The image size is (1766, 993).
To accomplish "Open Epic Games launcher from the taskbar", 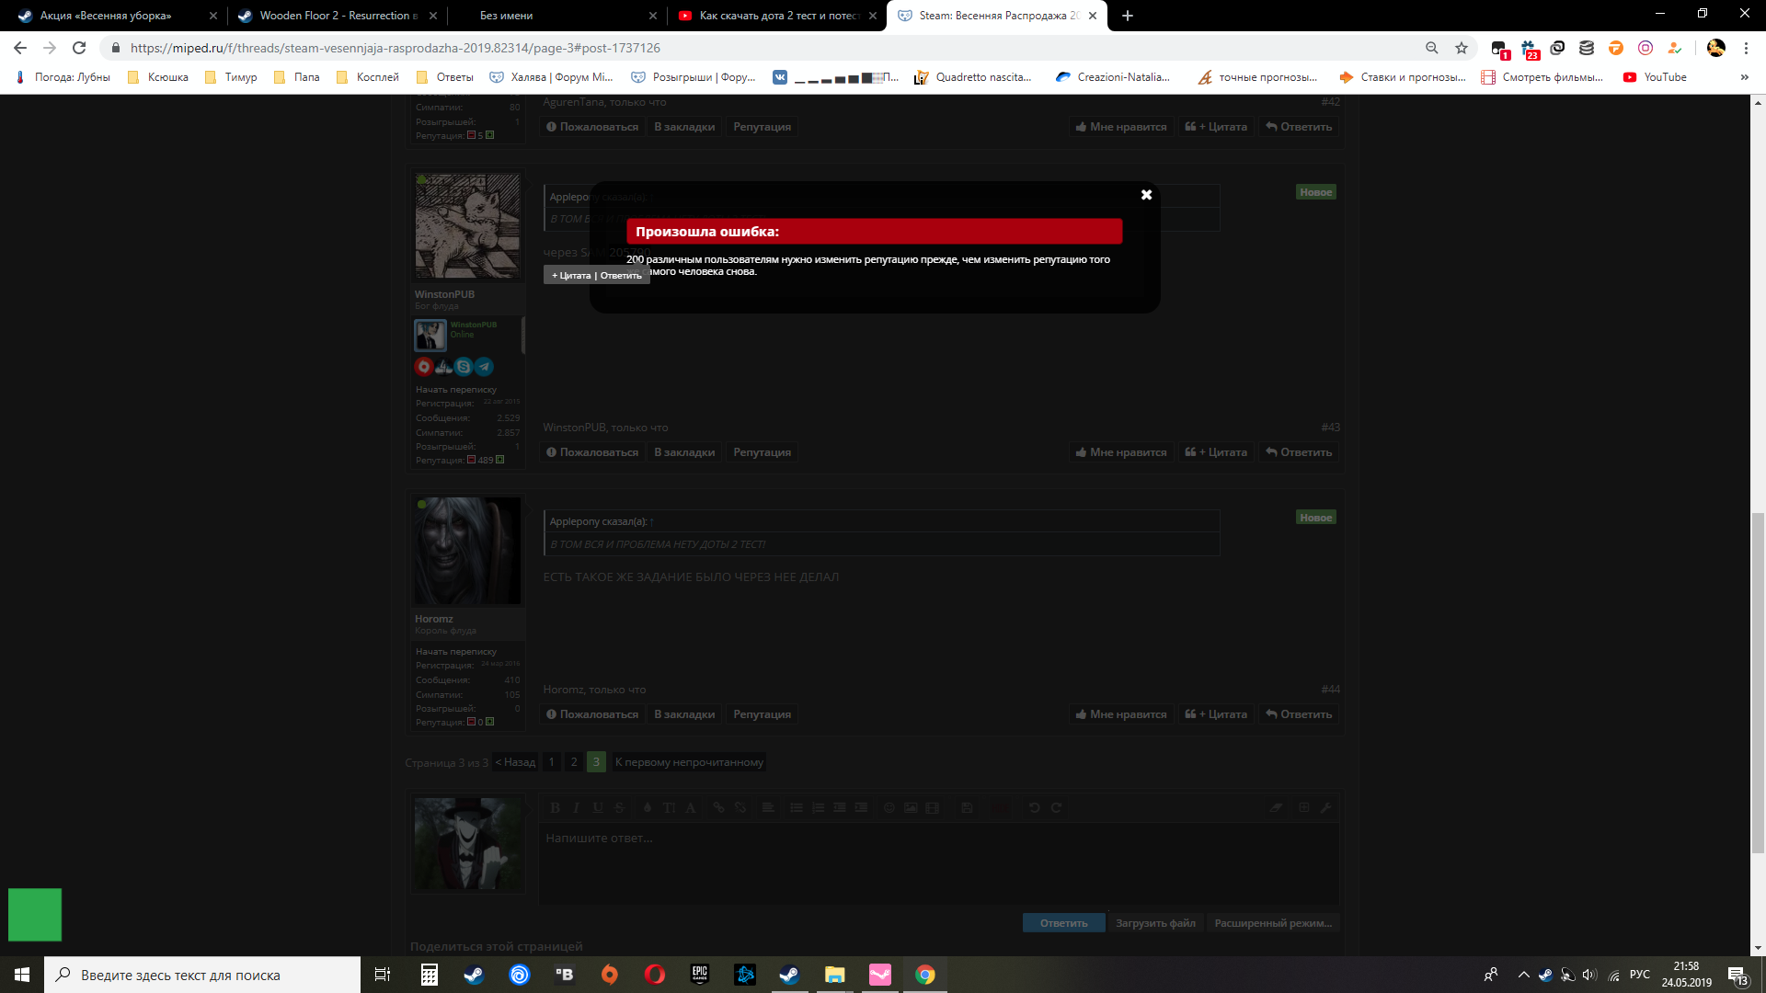I will tap(700, 975).
